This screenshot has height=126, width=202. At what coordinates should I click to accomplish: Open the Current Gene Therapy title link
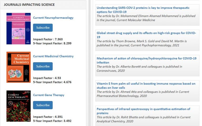[49, 95]
